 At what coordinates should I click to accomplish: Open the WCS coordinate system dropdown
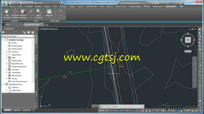click(188, 51)
